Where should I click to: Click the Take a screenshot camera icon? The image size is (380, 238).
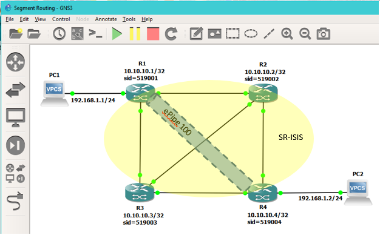coord(324,34)
